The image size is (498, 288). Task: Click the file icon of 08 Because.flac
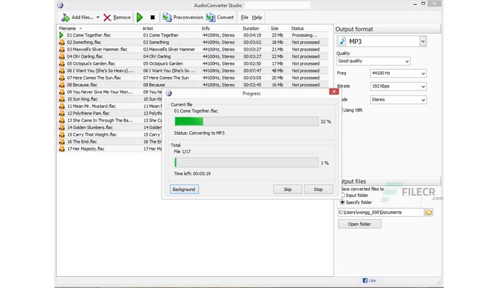61,85
